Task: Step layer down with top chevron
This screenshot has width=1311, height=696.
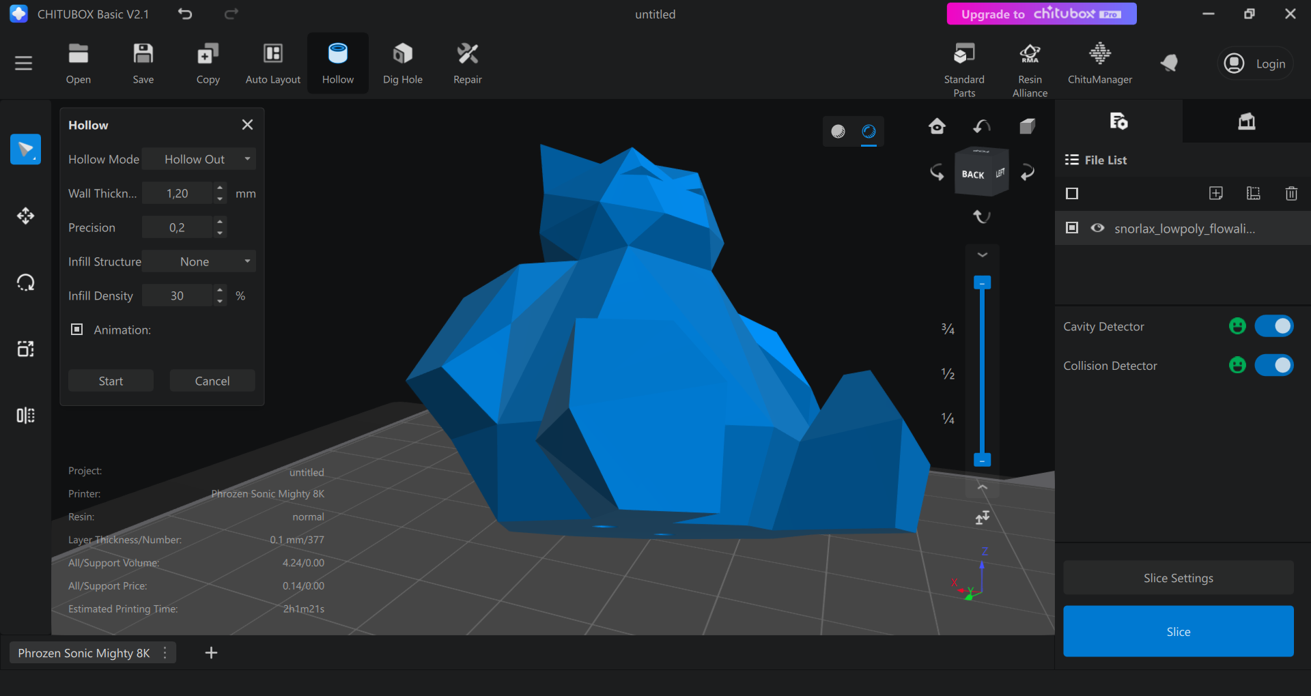Action: 983,255
